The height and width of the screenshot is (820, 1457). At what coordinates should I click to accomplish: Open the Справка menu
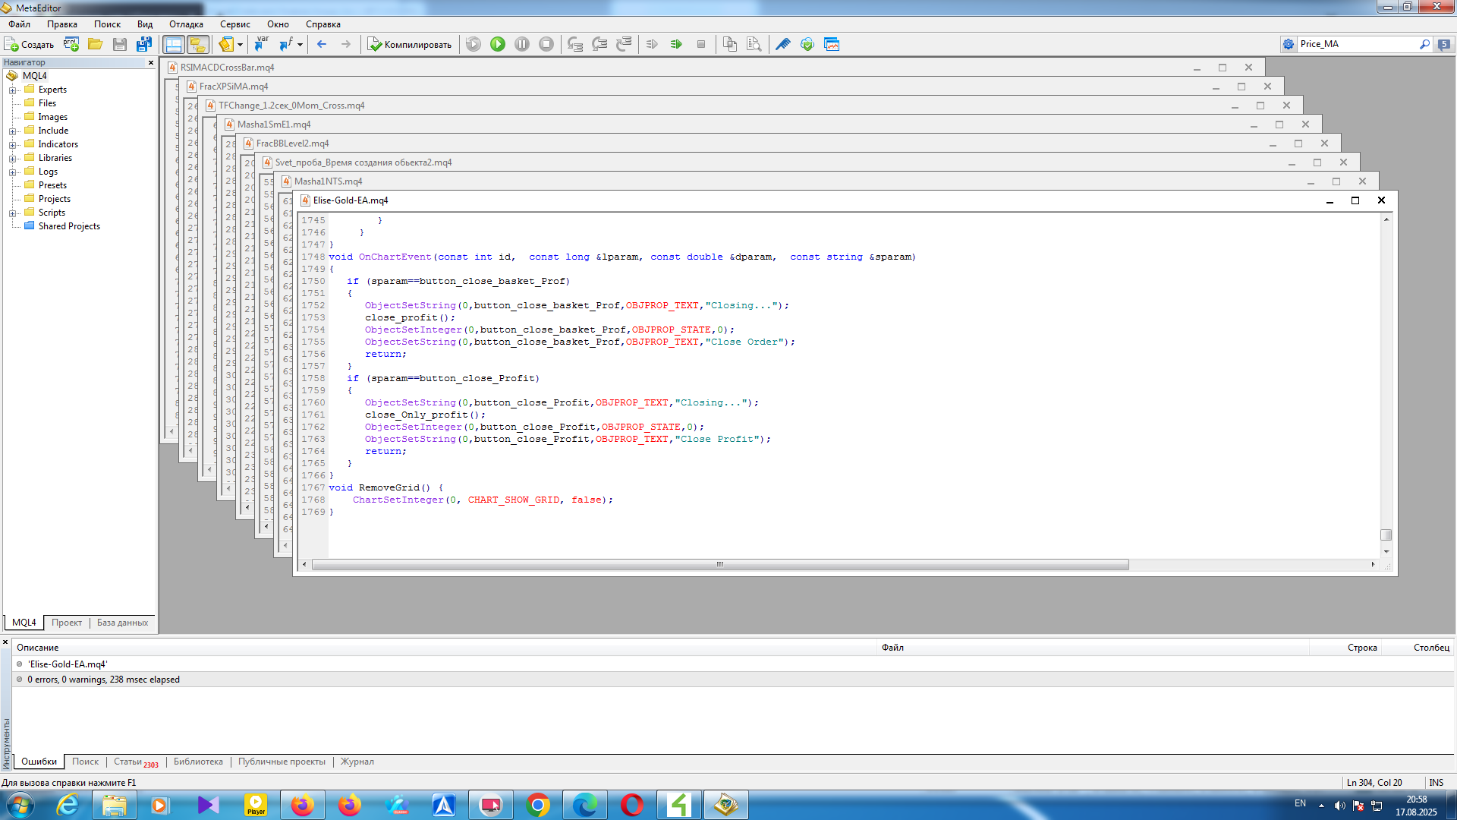coord(323,24)
